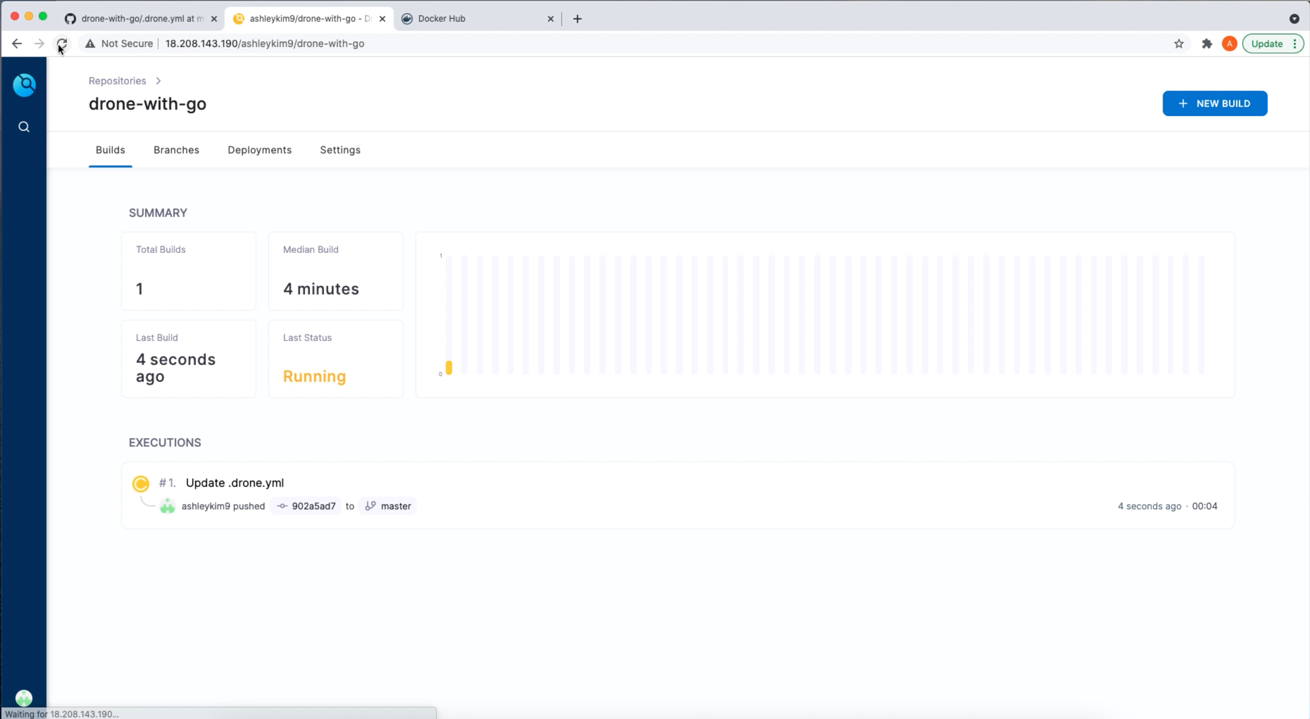Click the '#1.' execution number
The image size is (1310, 719).
click(x=167, y=482)
